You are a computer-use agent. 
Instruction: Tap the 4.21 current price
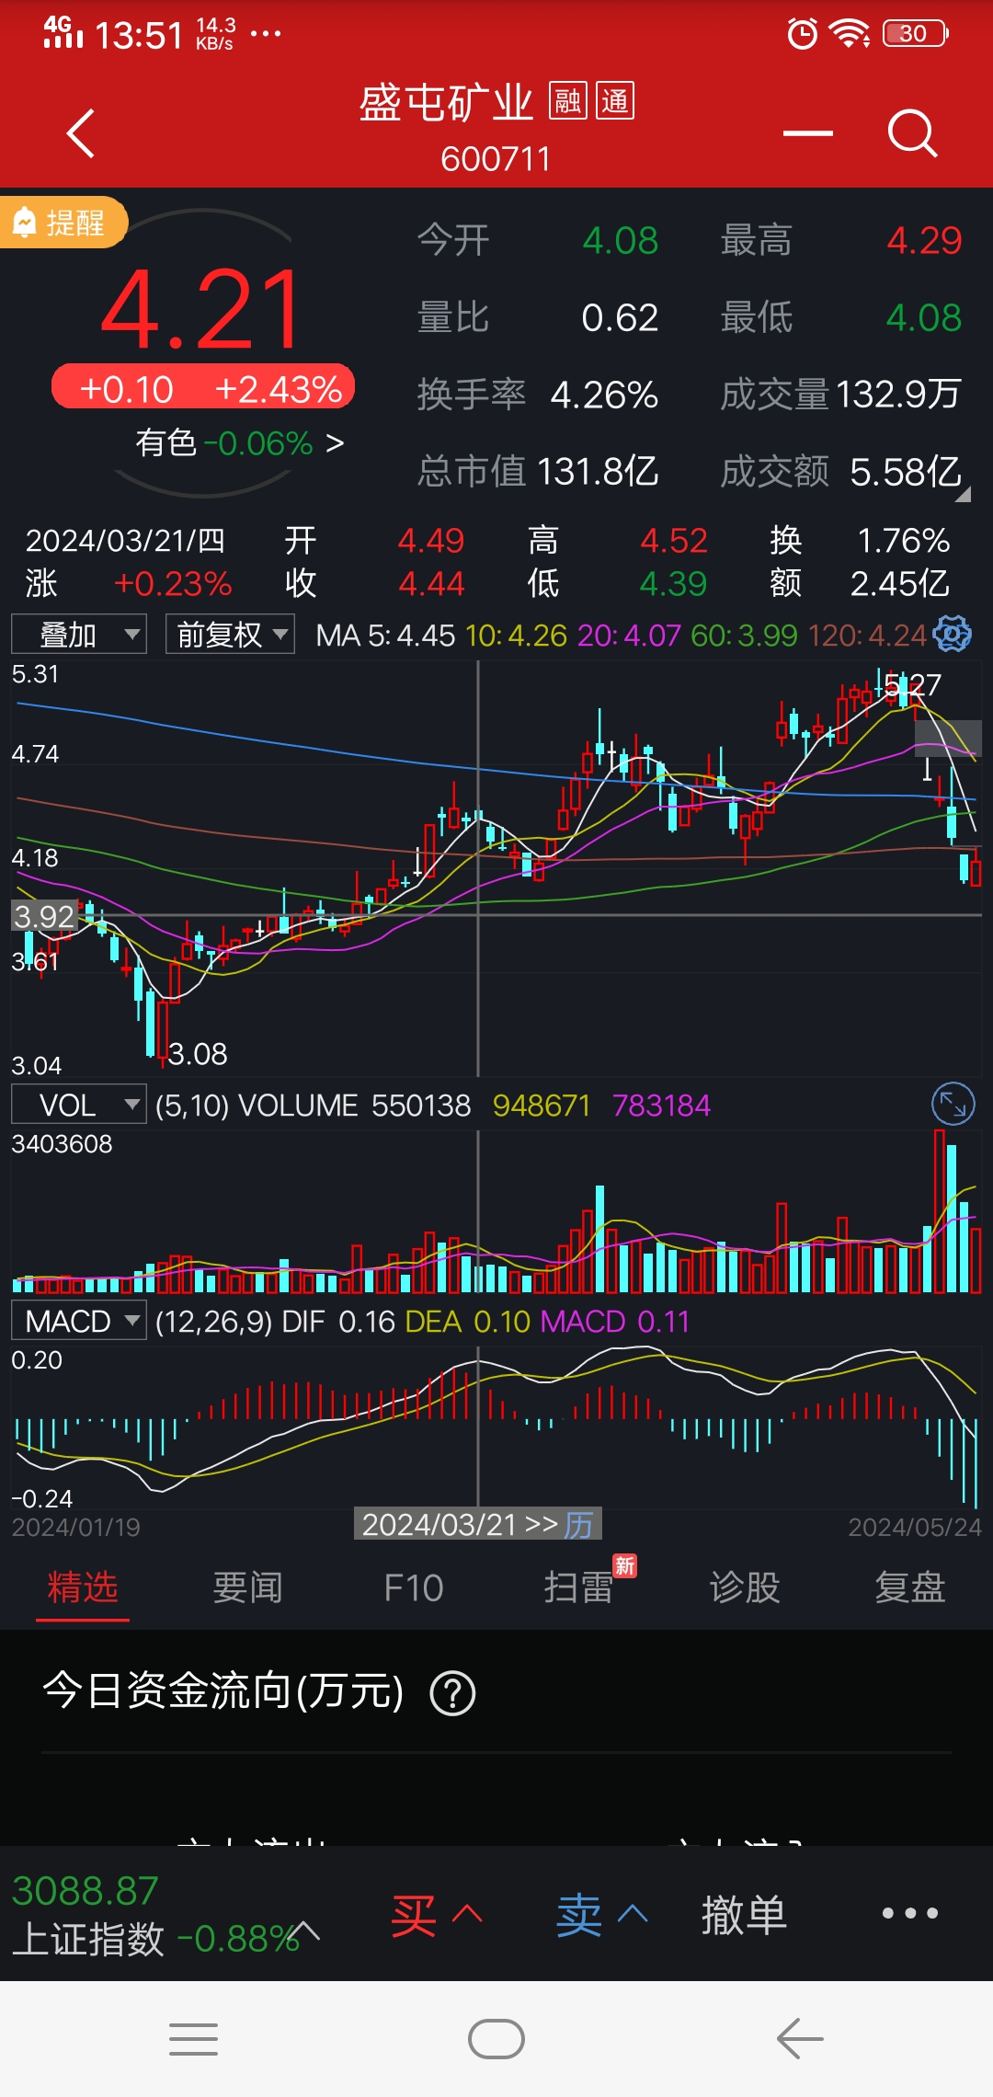pos(201,310)
